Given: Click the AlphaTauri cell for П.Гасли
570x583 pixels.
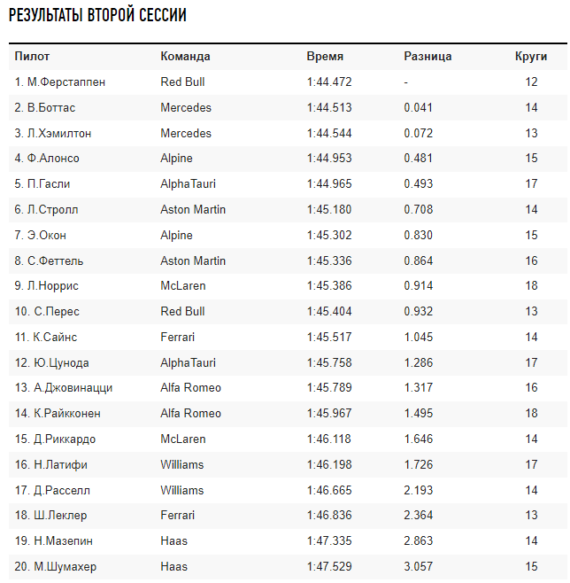Looking at the screenshot, I should (188, 184).
